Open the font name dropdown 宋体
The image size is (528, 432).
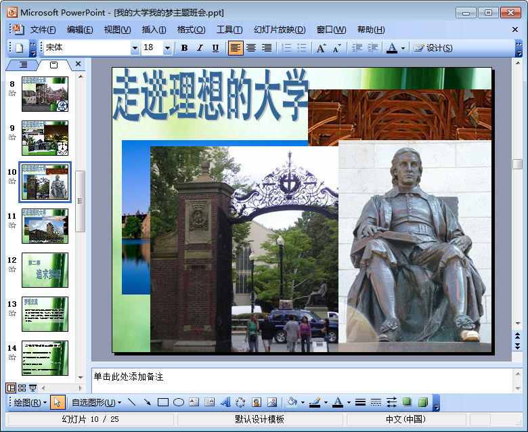[135, 48]
